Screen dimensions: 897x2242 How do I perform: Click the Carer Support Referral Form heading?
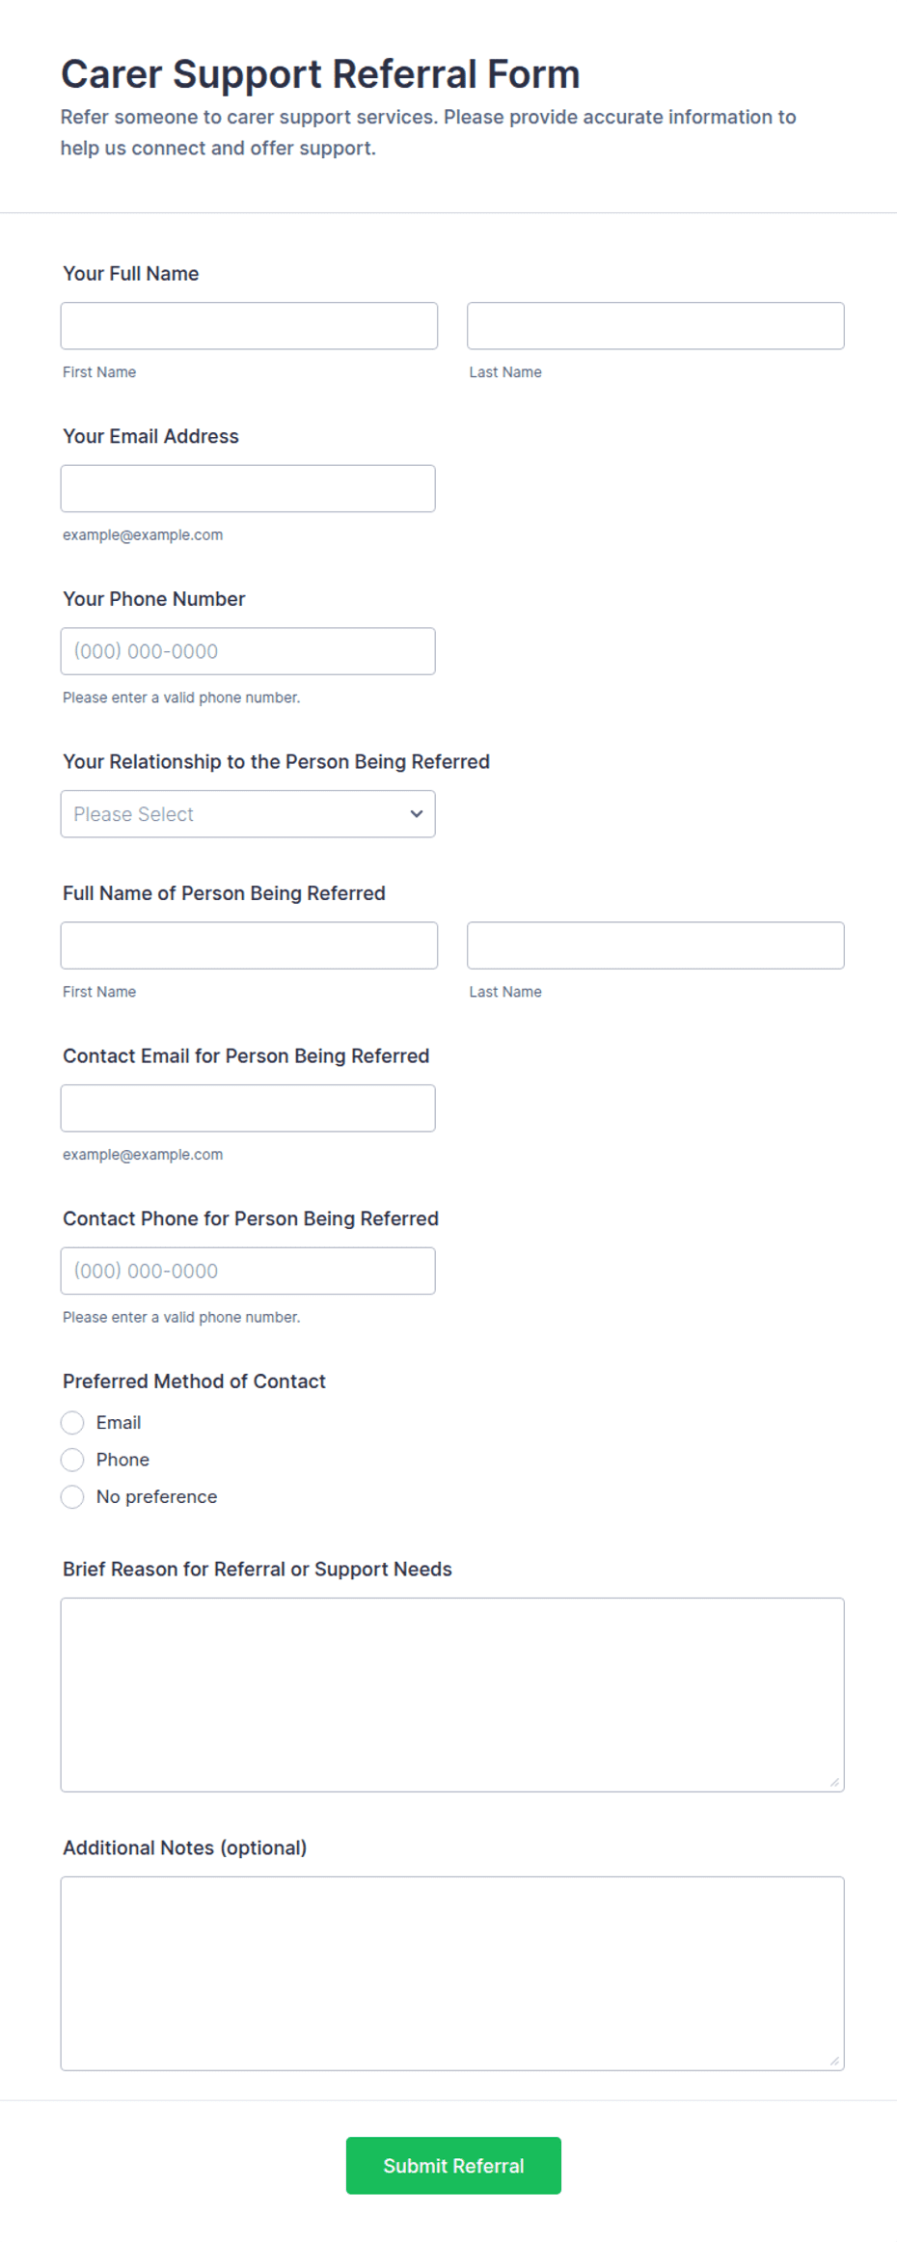[320, 74]
